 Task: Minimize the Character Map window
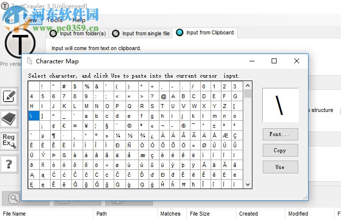pos(252,61)
